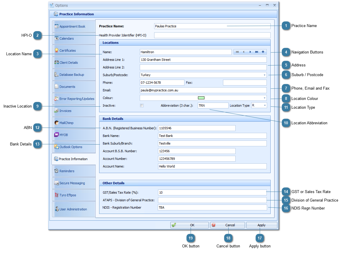This screenshot has width=343, height=253.
Task: Click the Health Provider Identifier field
Action: pos(212,35)
